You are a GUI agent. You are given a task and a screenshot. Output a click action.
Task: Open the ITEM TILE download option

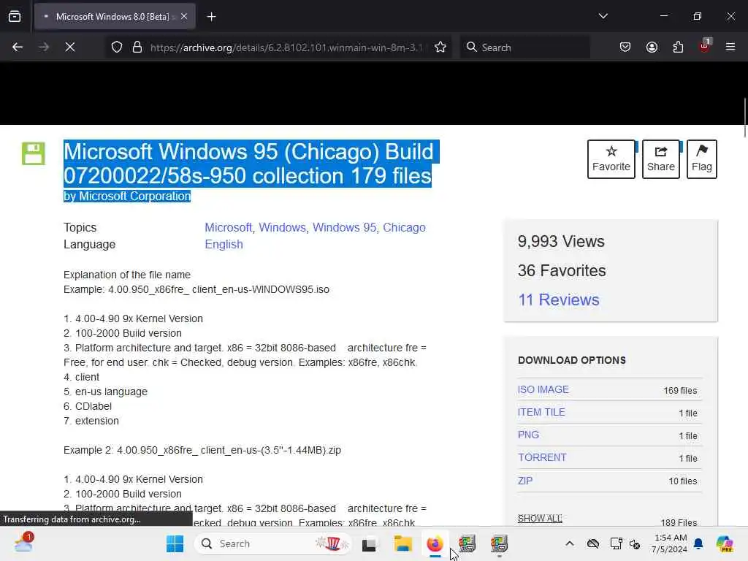pos(541,412)
